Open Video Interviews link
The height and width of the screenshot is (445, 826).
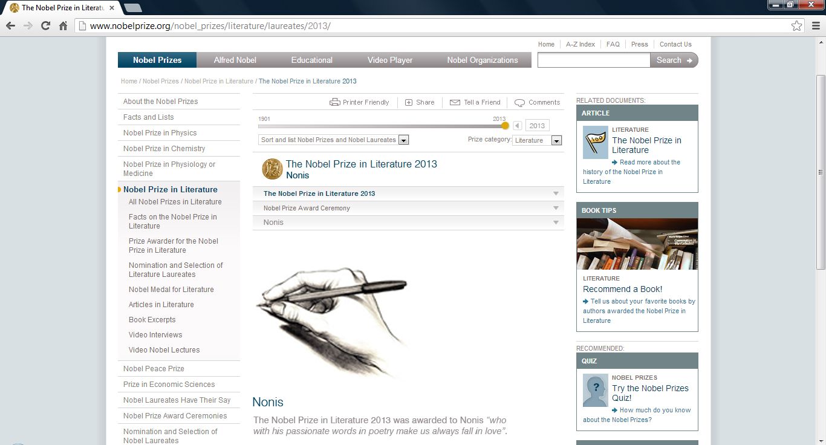tap(155, 335)
